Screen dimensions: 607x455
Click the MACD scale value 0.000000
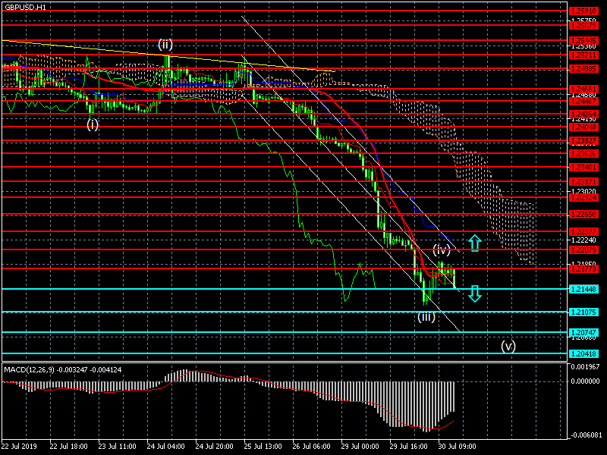tap(585, 381)
